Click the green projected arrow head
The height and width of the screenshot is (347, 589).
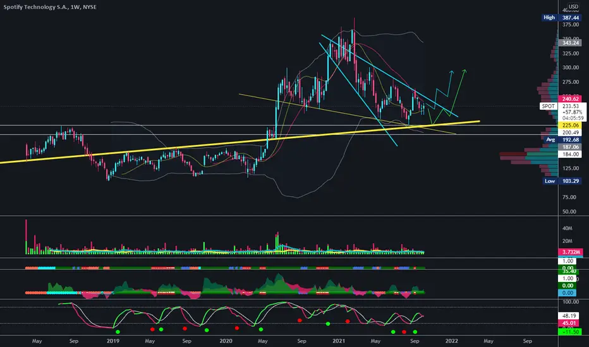[x=465, y=71]
